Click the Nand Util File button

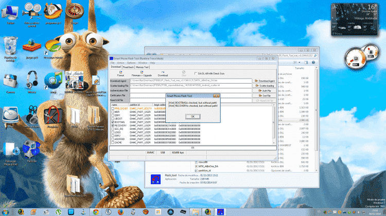coord(265,101)
